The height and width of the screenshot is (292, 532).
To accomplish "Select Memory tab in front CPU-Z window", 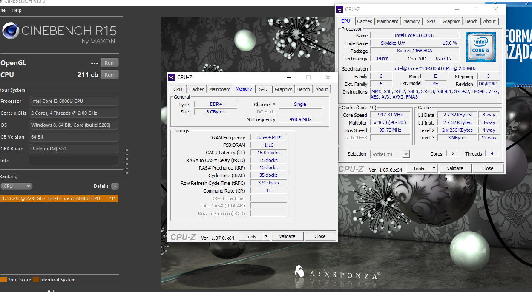I will pos(244,89).
